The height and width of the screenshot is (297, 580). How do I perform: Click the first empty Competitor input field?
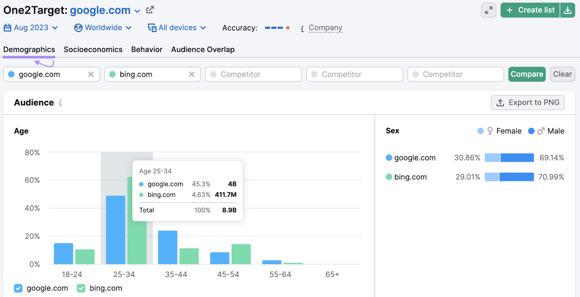[253, 74]
